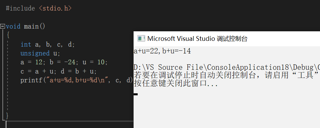Click the blinking console cursor
Viewport: 320px width, 128px height.
point(136,94)
